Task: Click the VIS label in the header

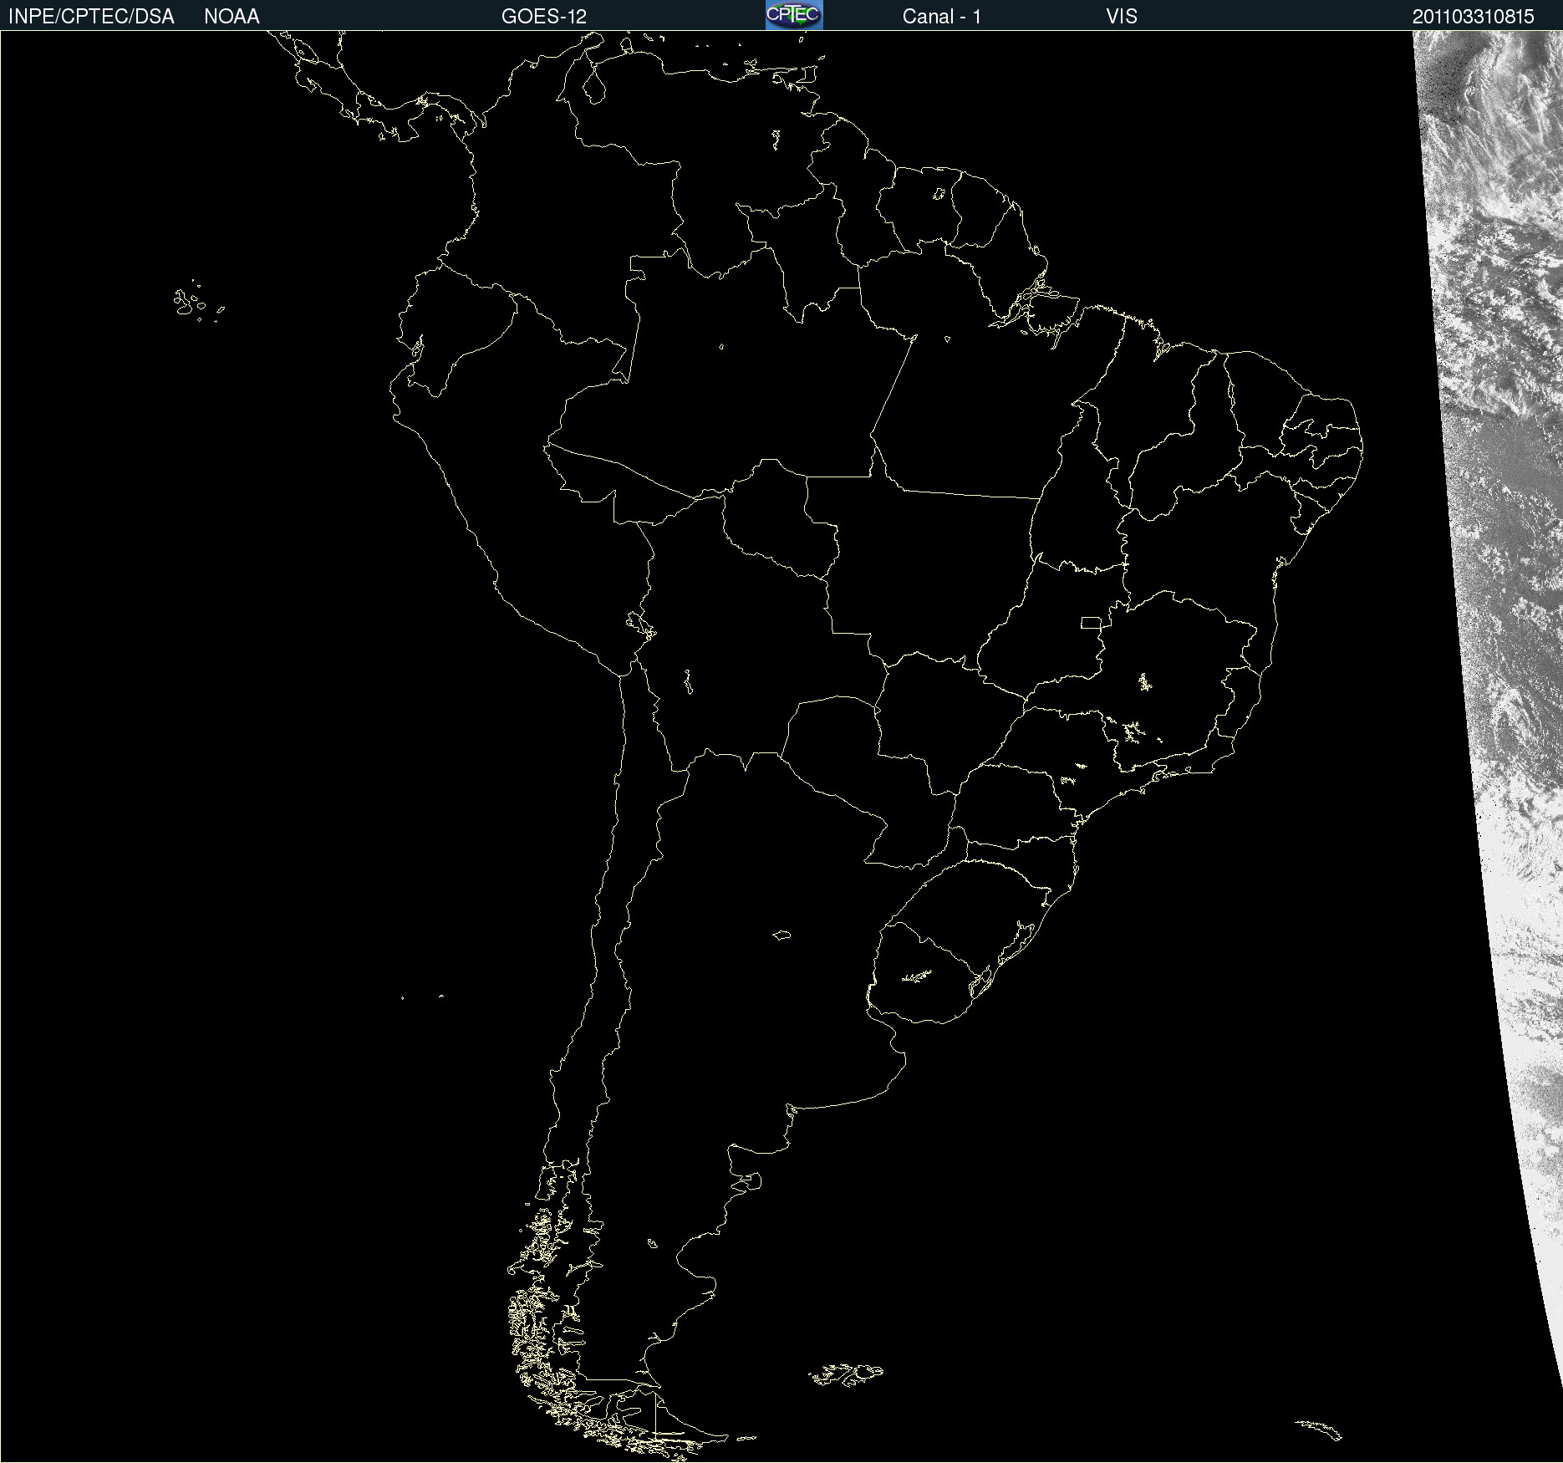Action: pos(1122,17)
